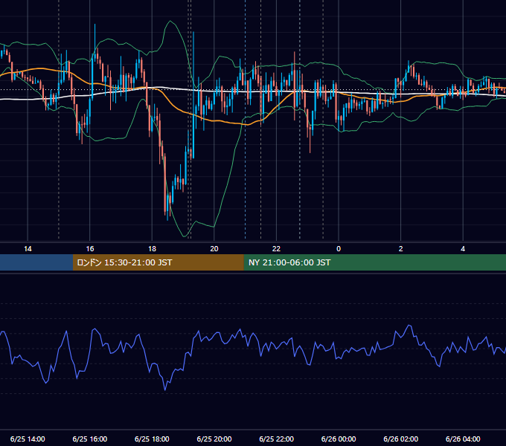Click the 14 hour label on the time axis
The height and width of the screenshot is (446, 506).
(28, 249)
